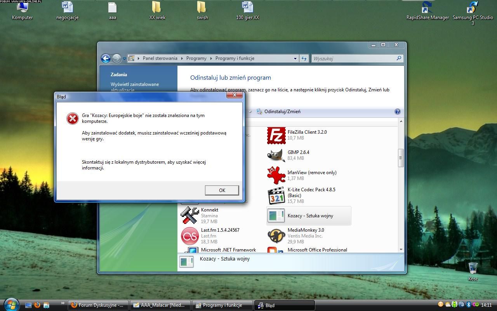Click scroll up arrow in the program list
The height and width of the screenshot is (311, 497).
[x=401, y=122]
